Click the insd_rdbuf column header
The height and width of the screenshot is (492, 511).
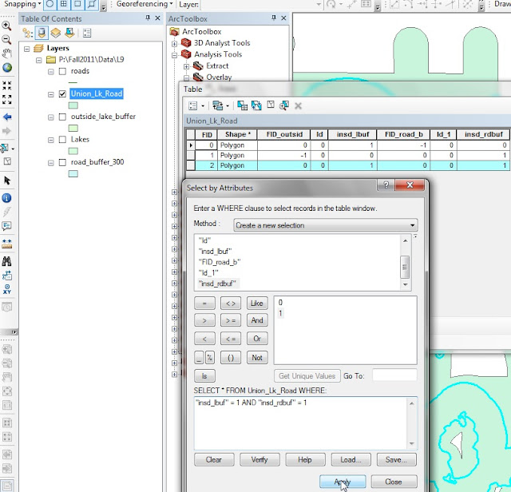click(x=484, y=134)
